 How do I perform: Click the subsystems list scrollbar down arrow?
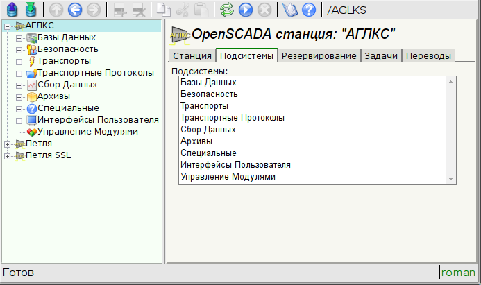point(450,179)
